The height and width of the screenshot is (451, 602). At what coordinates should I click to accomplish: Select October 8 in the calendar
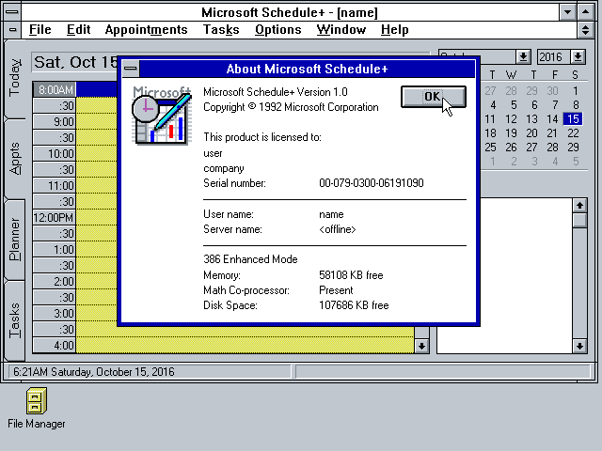click(x=576, y=104)
